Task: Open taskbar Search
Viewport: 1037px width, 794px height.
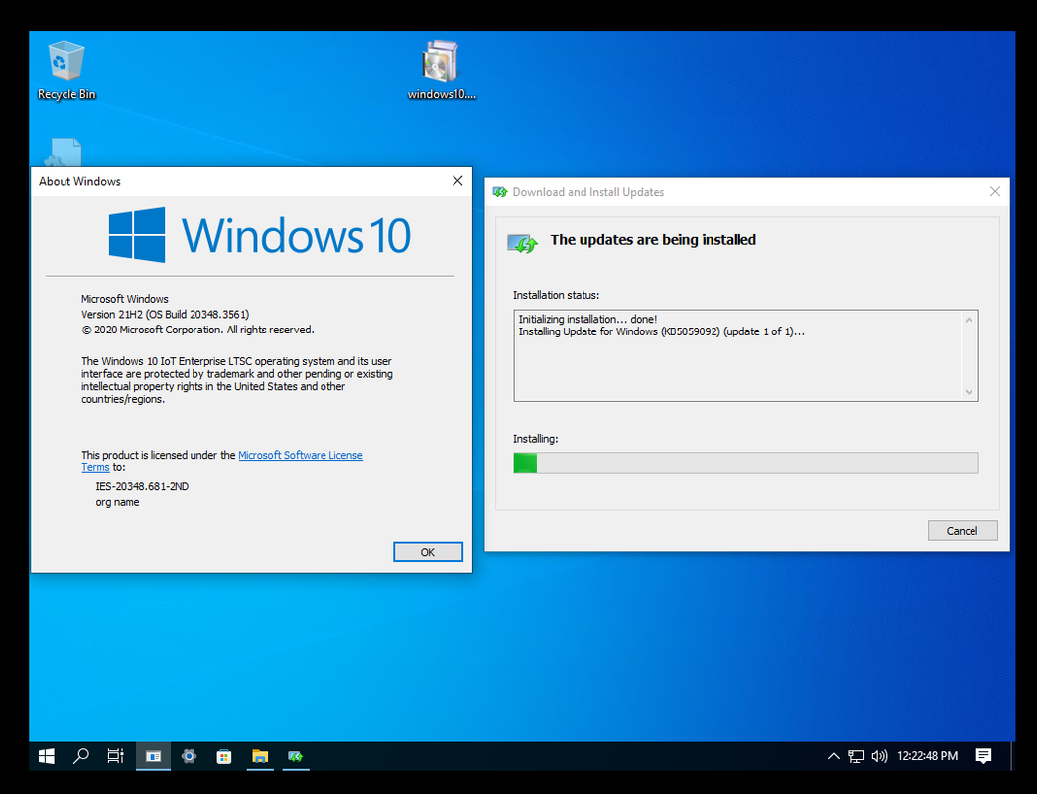Action: [x=81, y=756]
